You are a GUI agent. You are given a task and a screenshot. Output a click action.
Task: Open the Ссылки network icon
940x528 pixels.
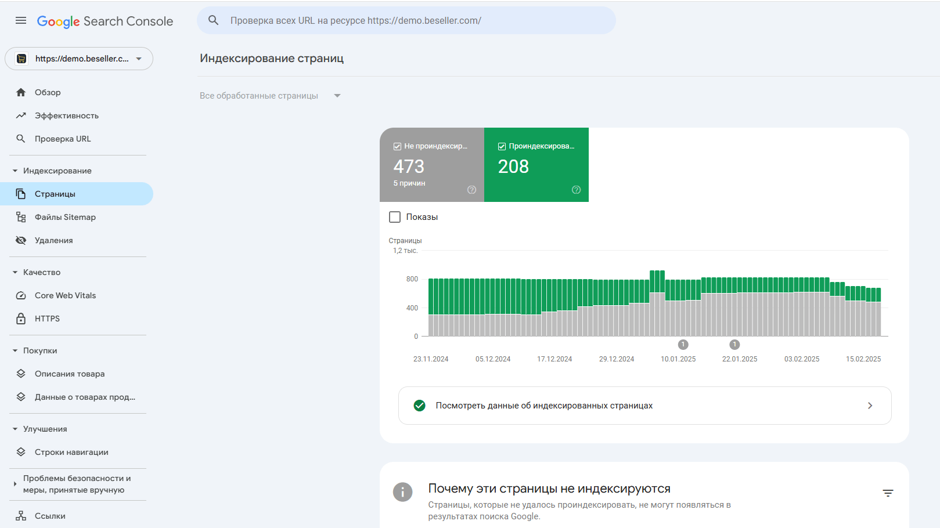21,516
